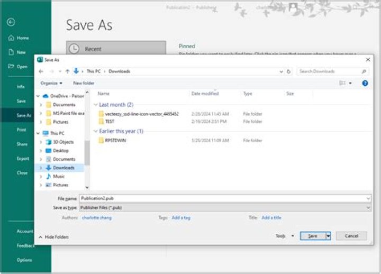The image size is (381, 274).
Task: Click the back arrow circle in Publisher backstage
Action: [11, 22]
